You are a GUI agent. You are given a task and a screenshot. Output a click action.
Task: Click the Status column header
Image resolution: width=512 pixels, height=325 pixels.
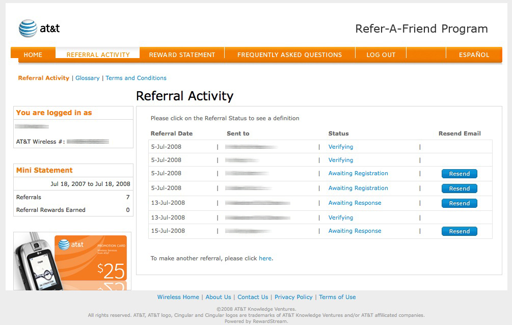pyautogui.click(x=339, y=133)
